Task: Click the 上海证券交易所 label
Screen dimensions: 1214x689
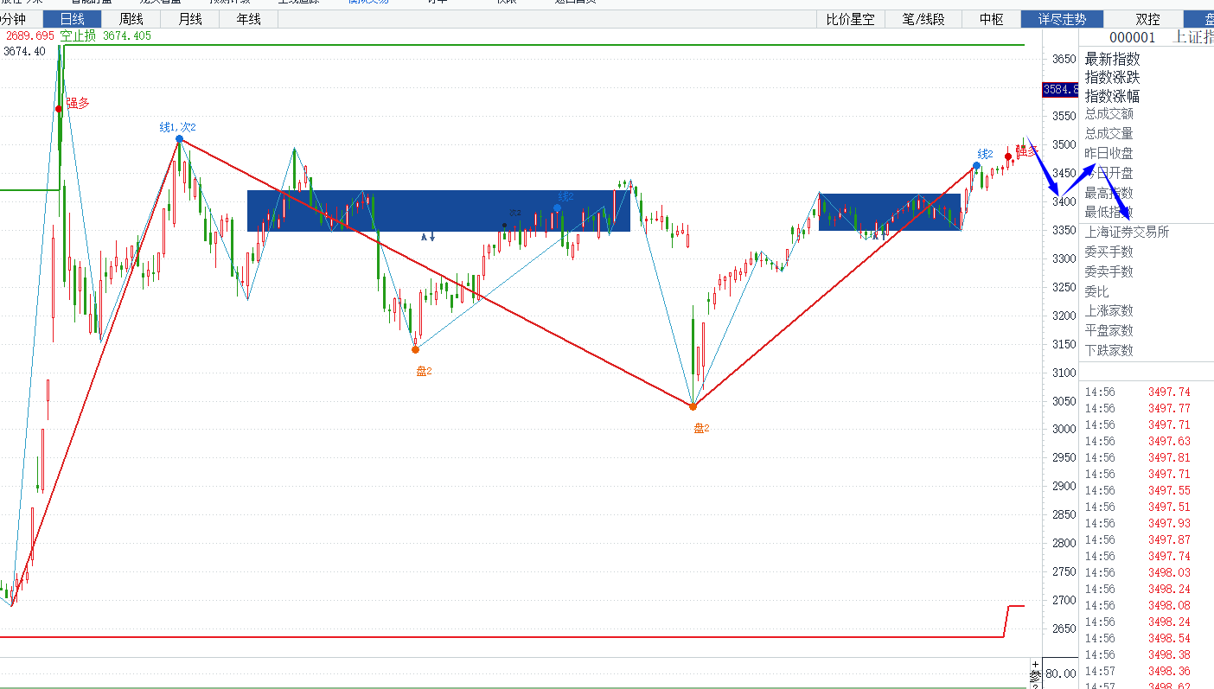Action: (1127, 232)
